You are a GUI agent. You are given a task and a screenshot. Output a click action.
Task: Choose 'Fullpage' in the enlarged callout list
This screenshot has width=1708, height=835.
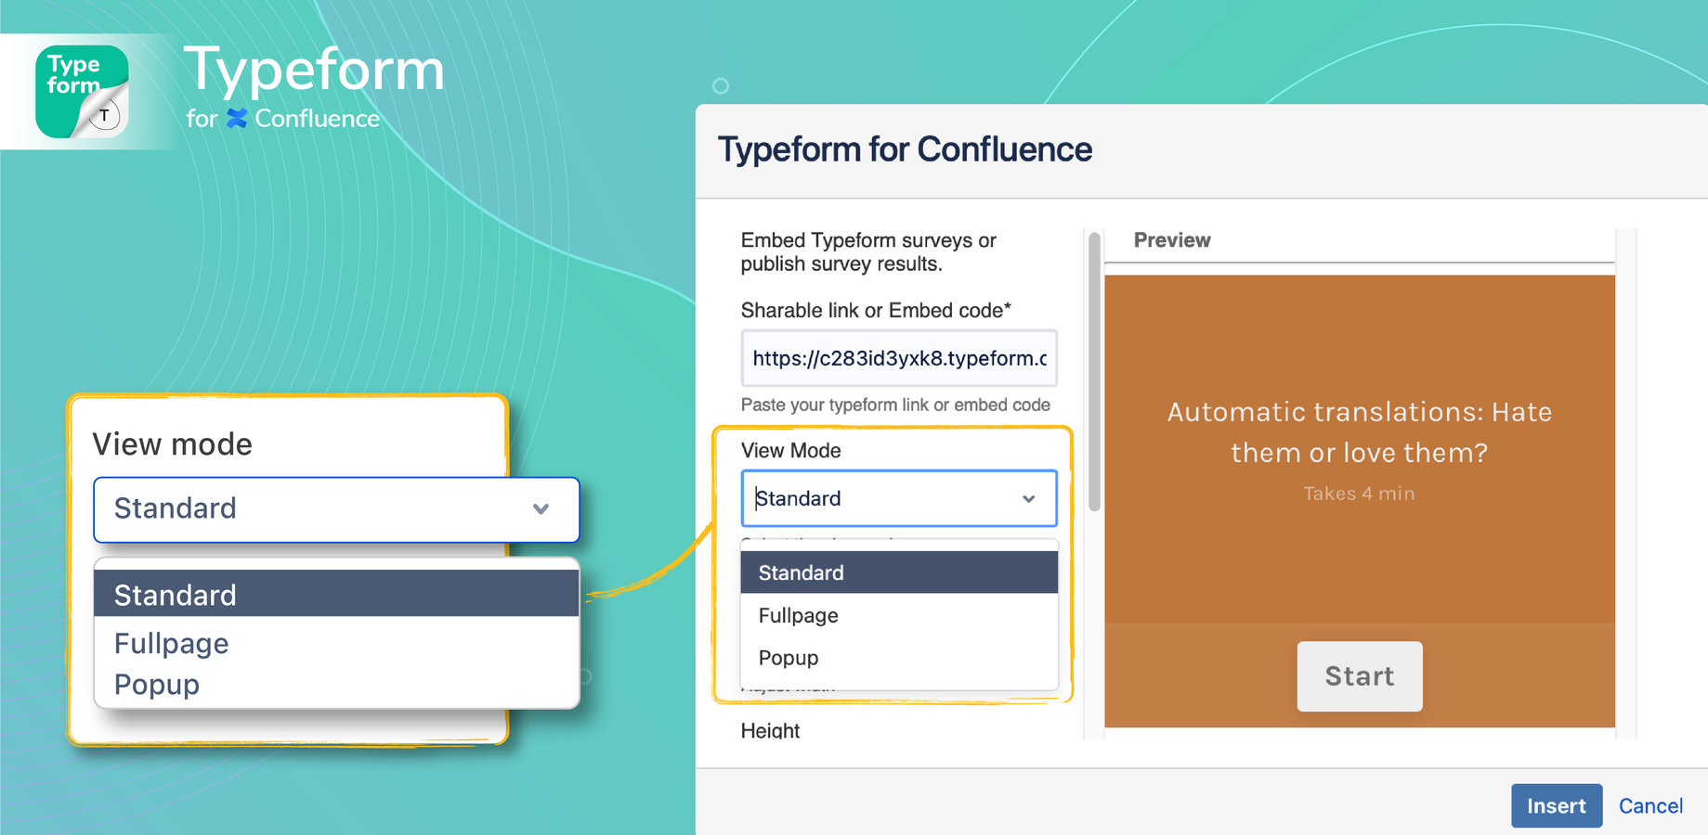click(x=336, y=643)
